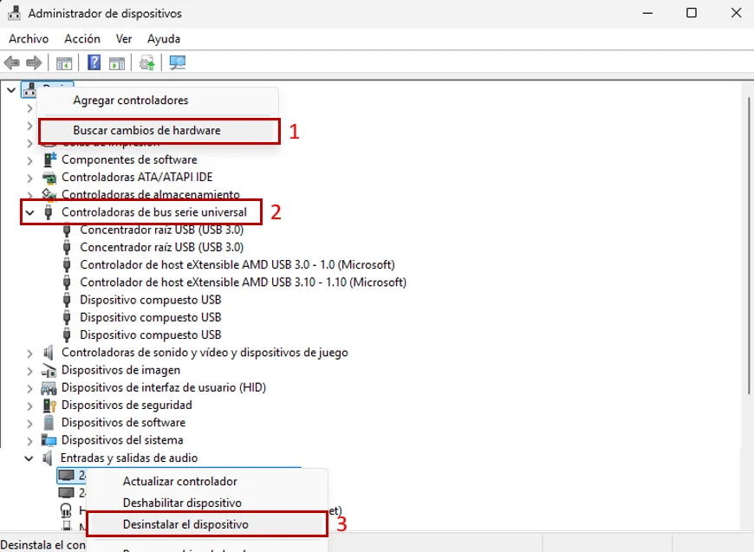
Task: Expand Dispositivos de software
Action: [x=29, y=424]
